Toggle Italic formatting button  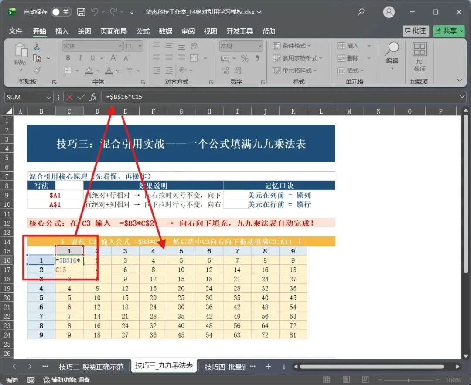(x=80, y=58)
